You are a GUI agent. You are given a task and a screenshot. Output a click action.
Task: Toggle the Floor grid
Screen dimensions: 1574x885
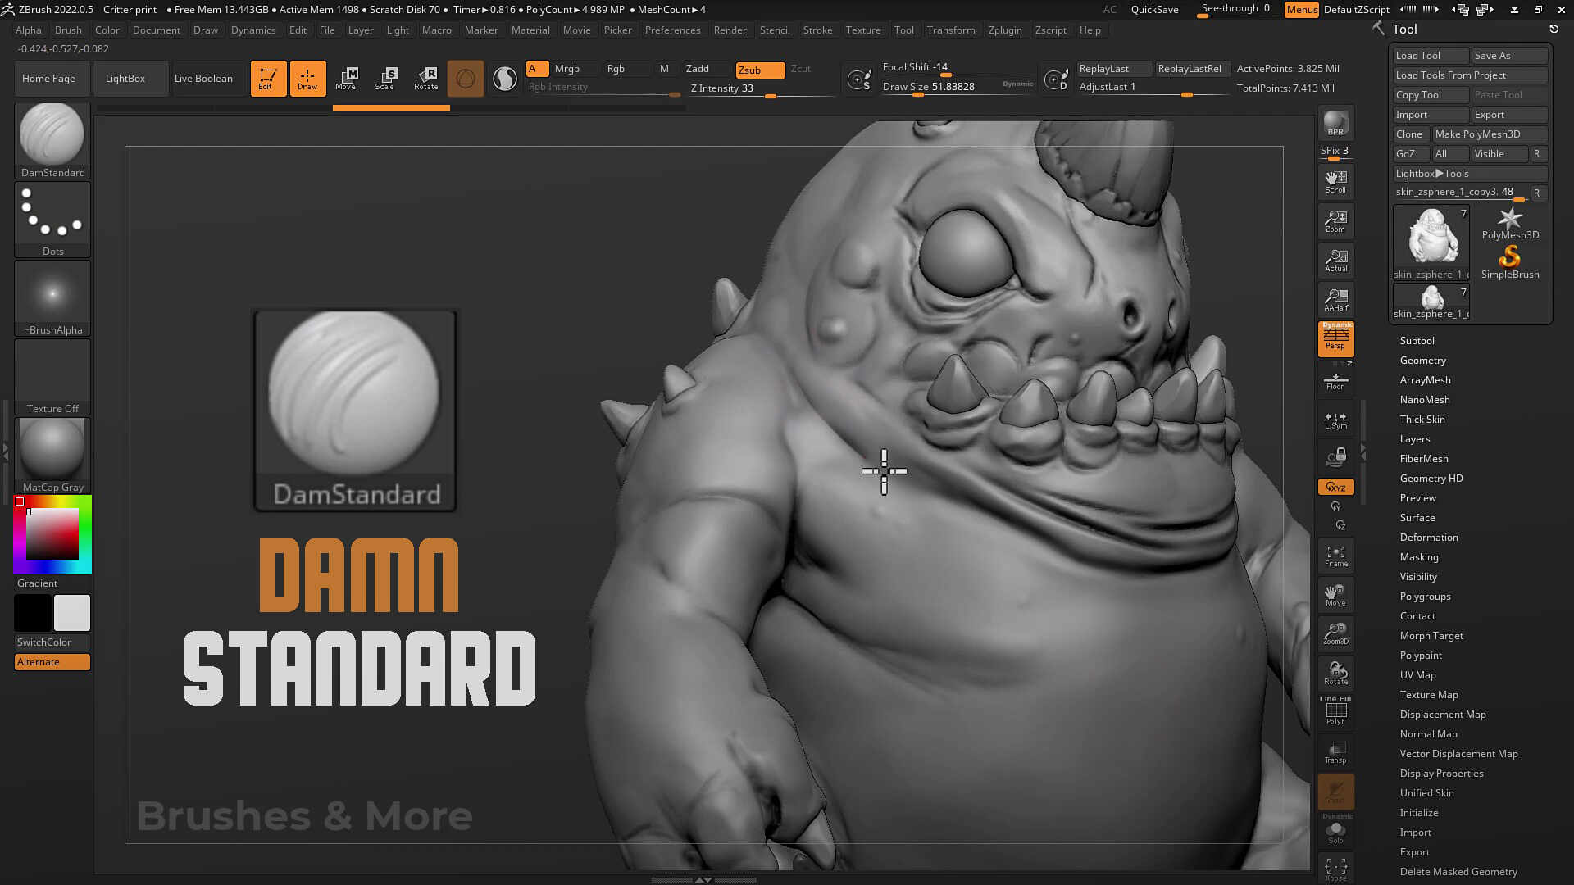pyautogui.click(x=1335, y=379)
